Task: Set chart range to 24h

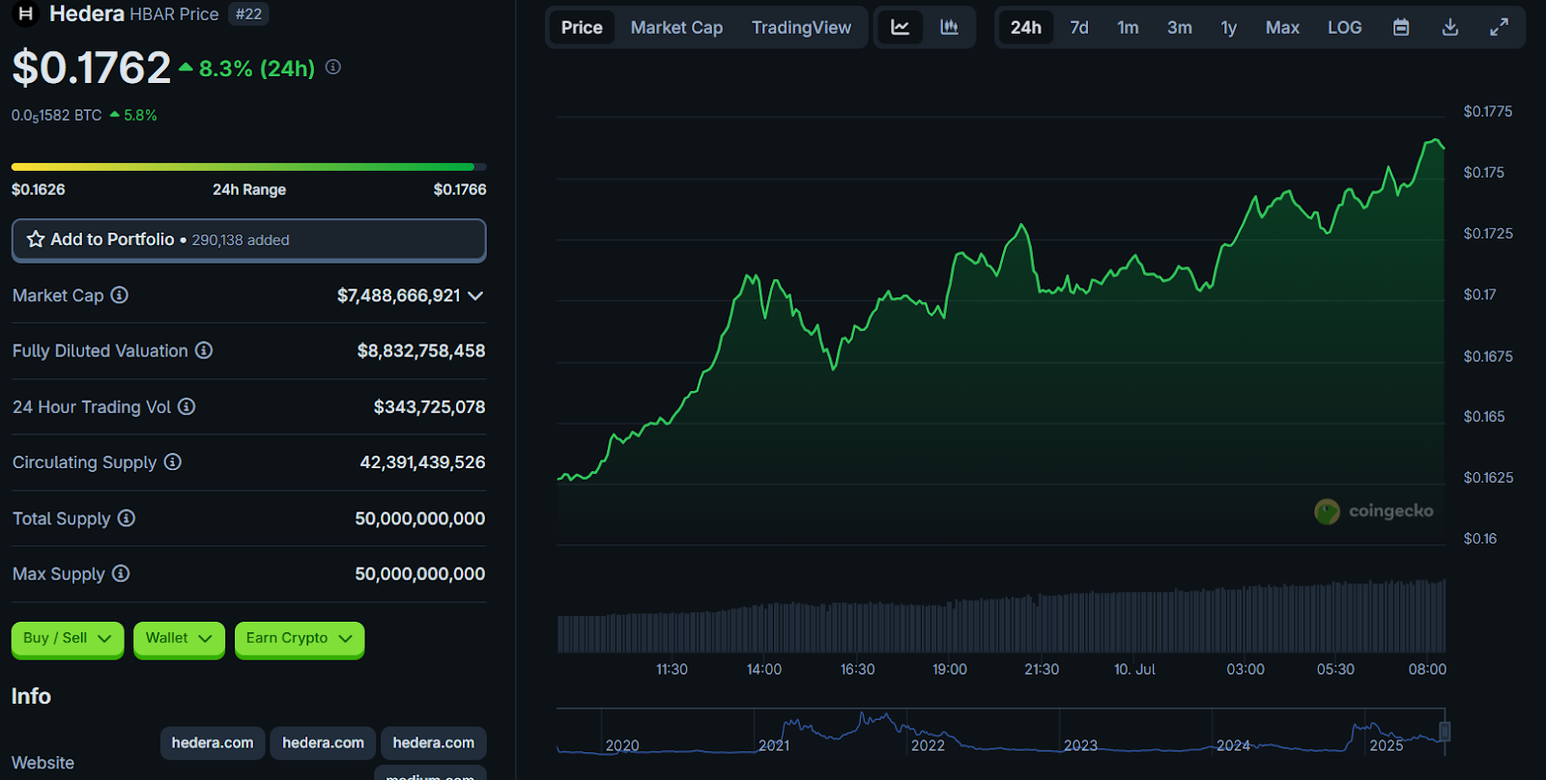Action: click(x=1026, y=27)
